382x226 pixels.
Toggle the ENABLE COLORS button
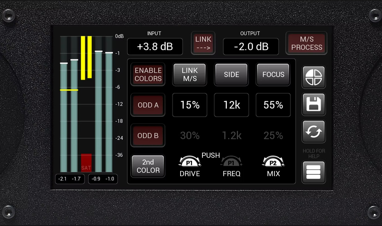click(x=148, y=74)
